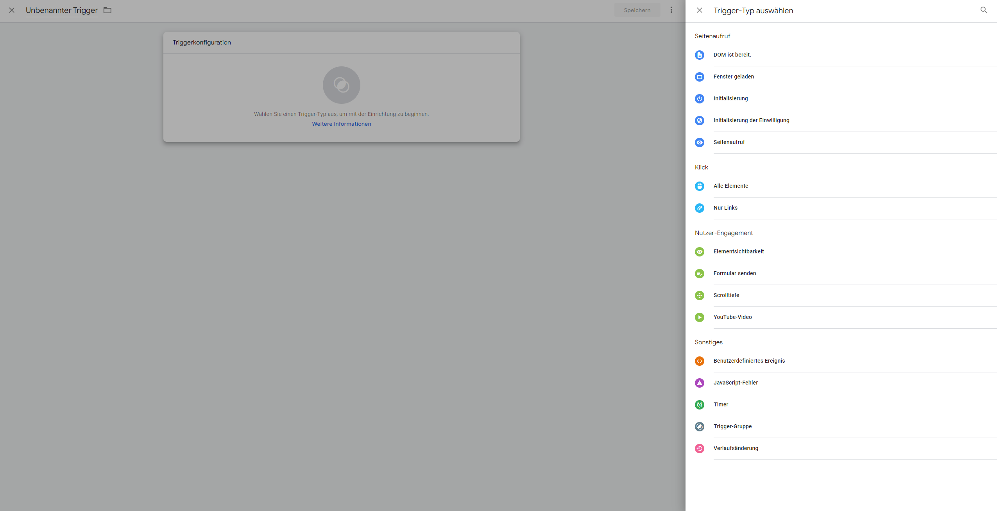Choose Fenster geladen trigger type
Image resolution: width=997 pixels, height=511 pixels.
846,77
